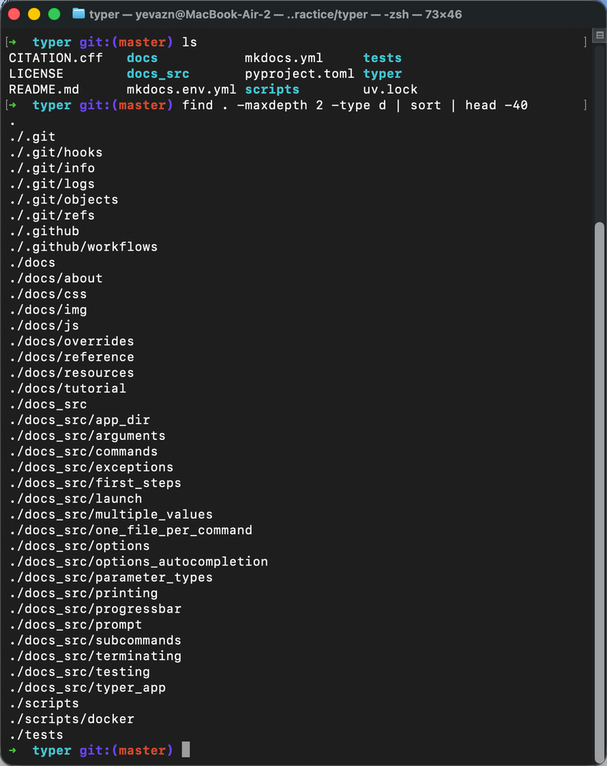Click the yellow minimize window button
The height and width of the screenshot is (766, 607).
(34, 14)
